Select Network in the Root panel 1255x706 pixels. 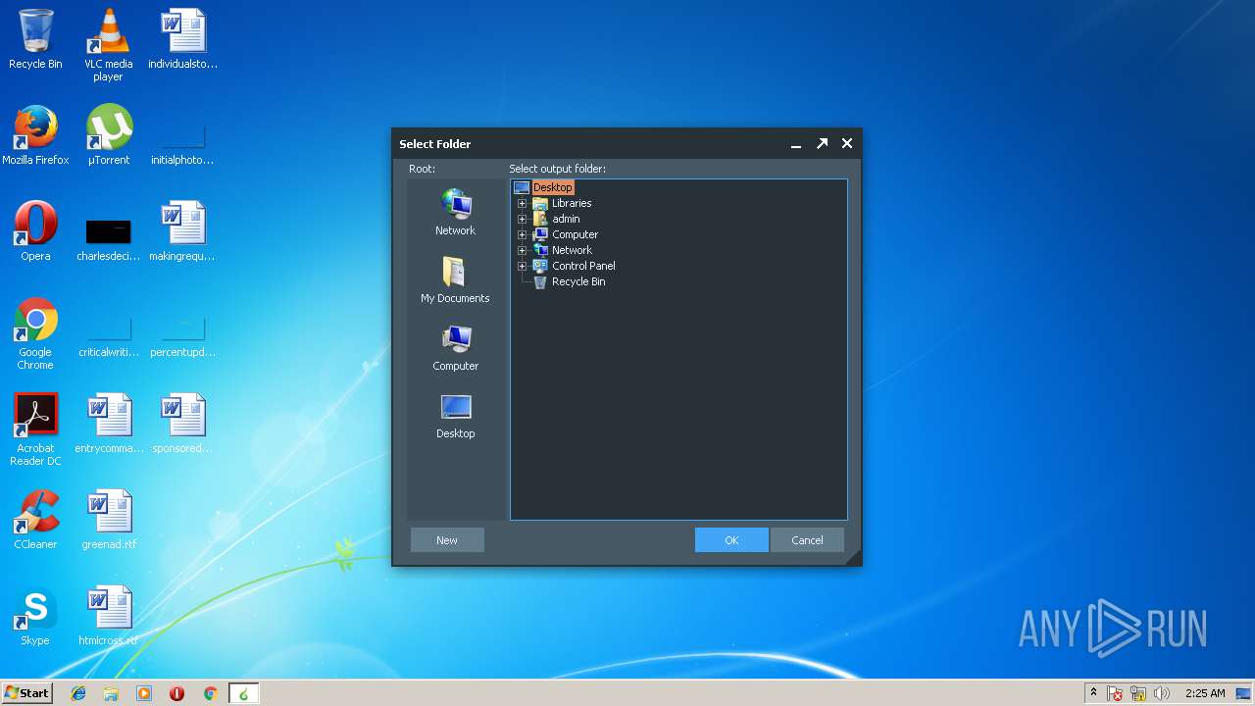pos(455,213)
